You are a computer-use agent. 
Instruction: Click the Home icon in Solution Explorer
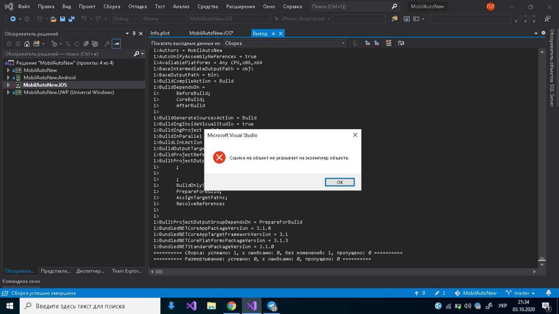(x=27, y=44)
